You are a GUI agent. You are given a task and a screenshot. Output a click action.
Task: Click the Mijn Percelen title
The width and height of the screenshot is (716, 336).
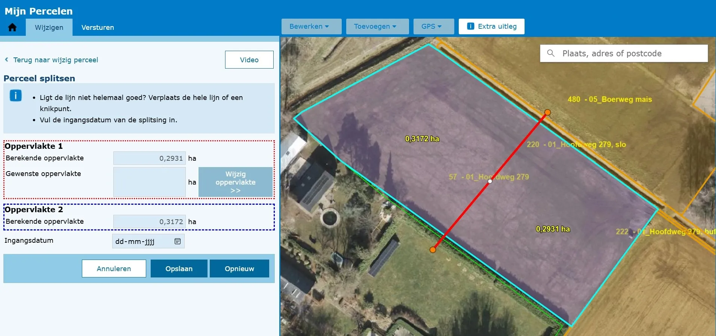[39, 11]
